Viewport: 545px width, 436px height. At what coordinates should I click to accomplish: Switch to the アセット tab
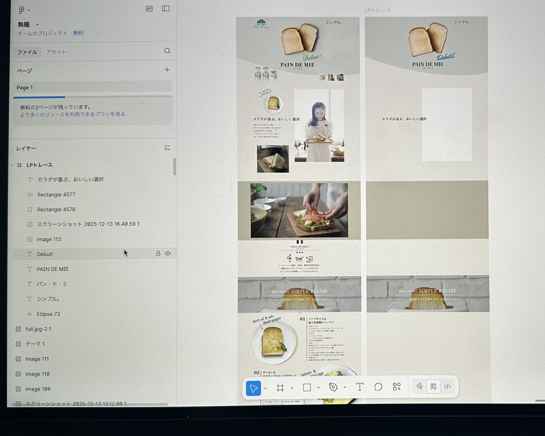coord(56,52)
